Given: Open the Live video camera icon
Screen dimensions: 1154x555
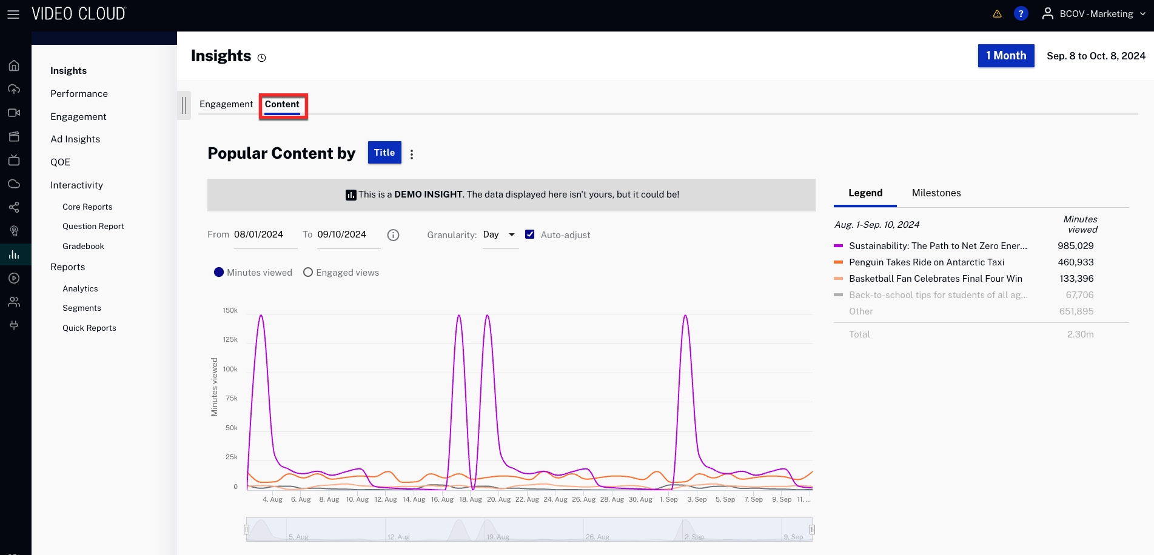Looking at the screenshot, I should point(14,112).
